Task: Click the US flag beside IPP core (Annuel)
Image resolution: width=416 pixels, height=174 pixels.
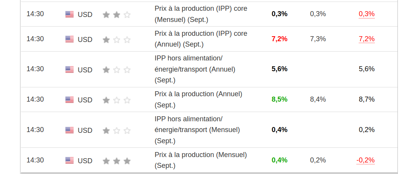Action: [70, 39]
